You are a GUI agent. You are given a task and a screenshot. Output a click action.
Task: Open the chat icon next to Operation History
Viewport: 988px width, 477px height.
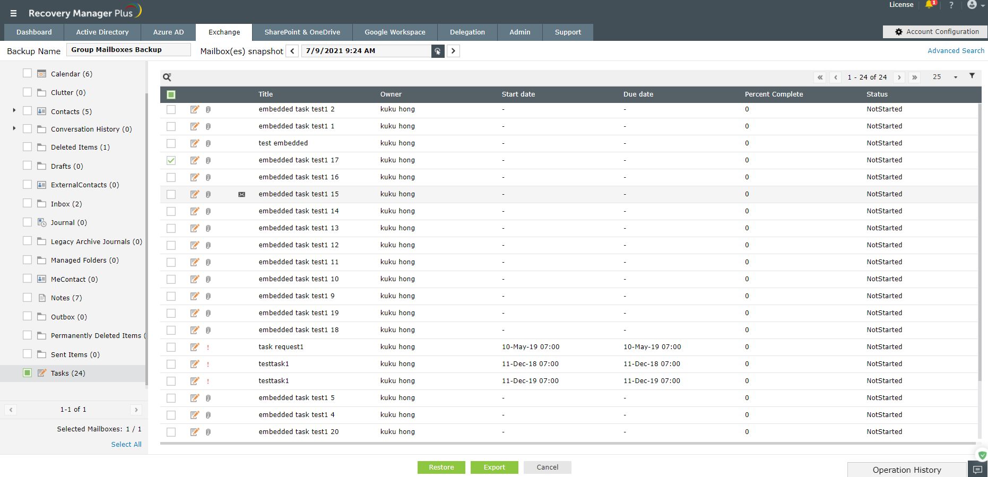[977, 470]
